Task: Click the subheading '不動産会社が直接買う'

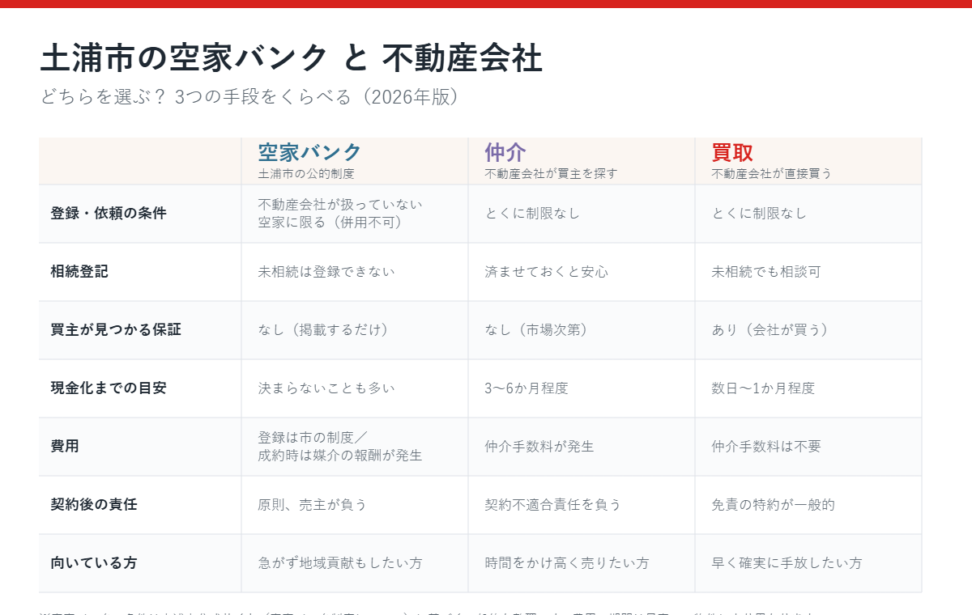Action: pos(772,173)
